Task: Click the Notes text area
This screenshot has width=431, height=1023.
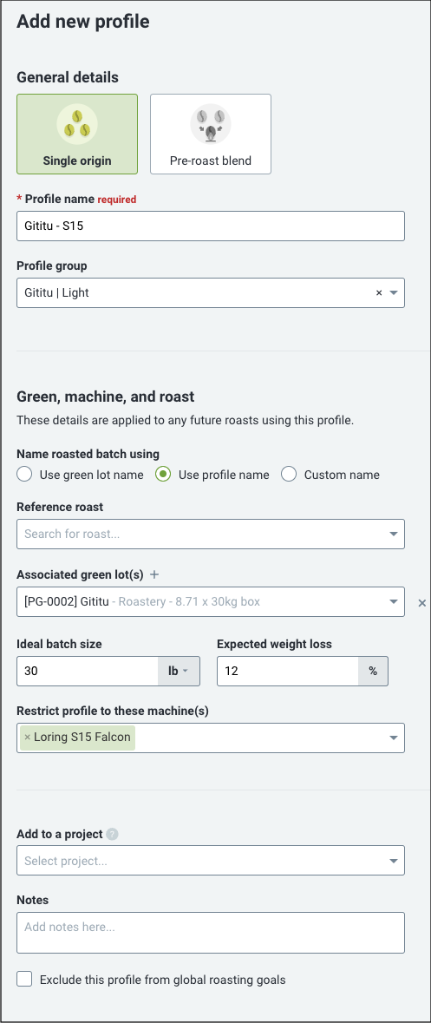Action: coord(211,933)
